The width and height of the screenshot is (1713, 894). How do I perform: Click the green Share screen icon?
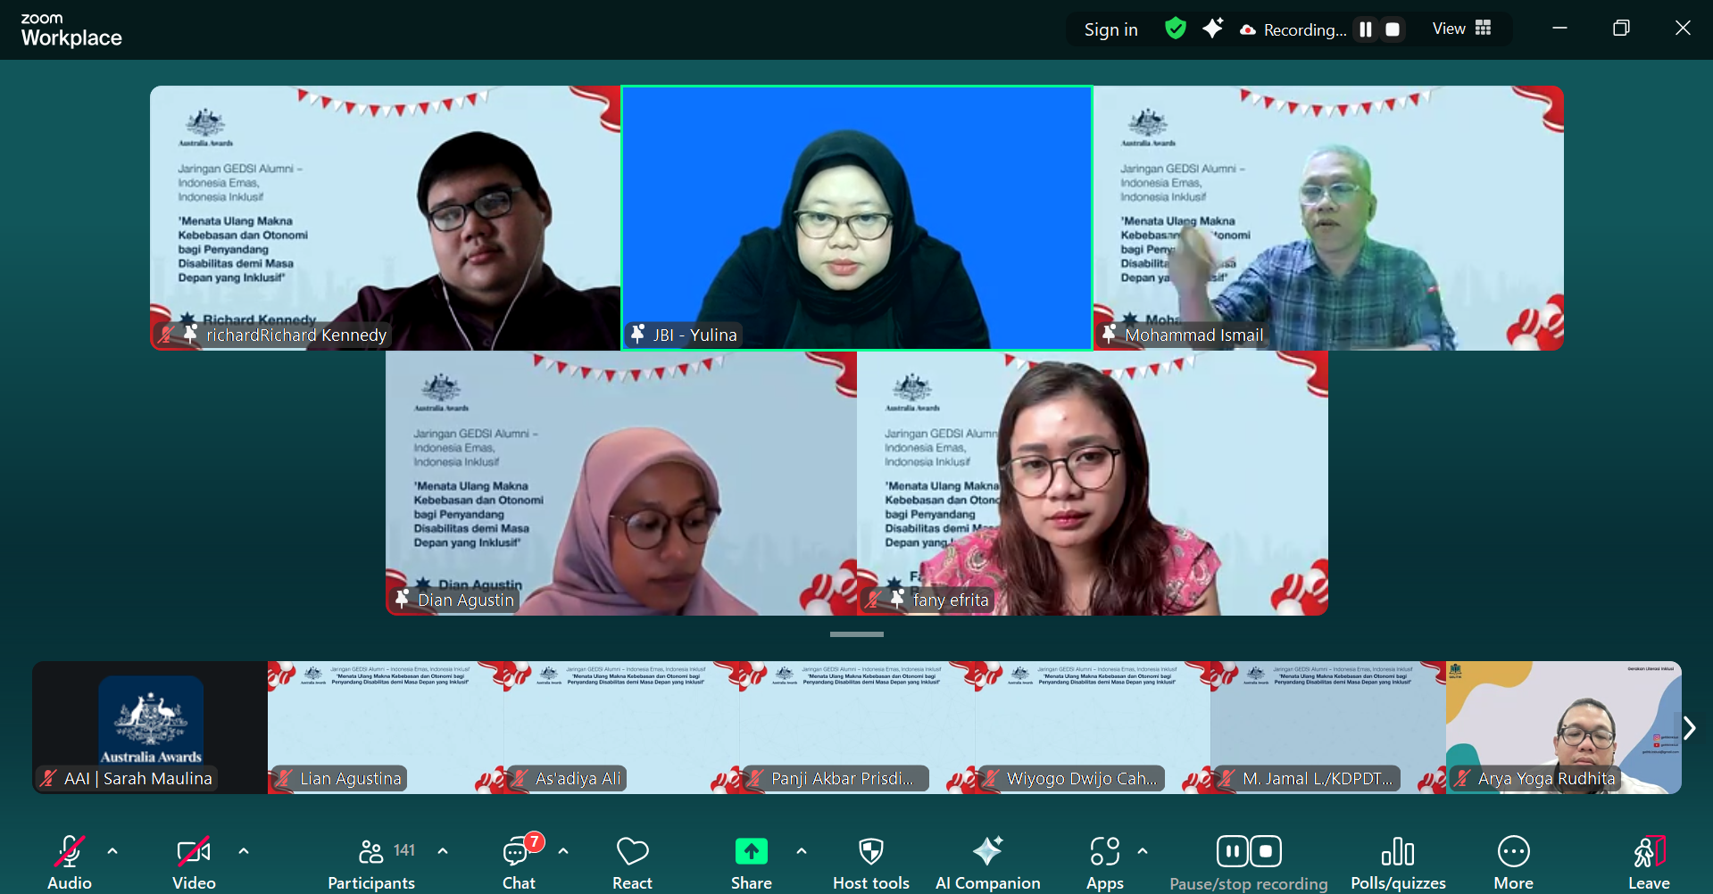click(x=751, y=852)
